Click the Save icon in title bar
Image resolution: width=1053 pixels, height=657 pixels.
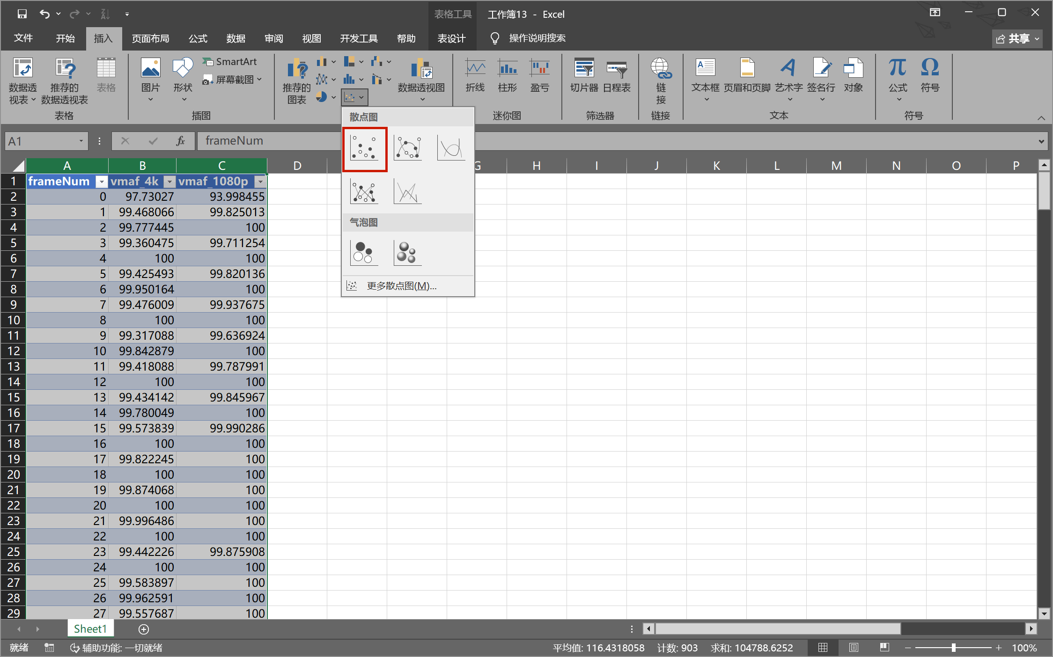coord(22,14)
